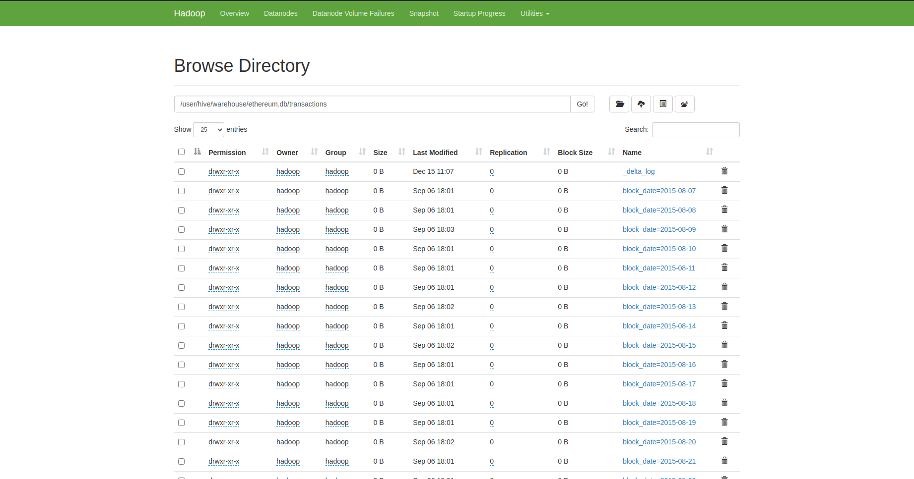Click trash icon for block_date=2015-08-08
The width and height of the screenshot is (914, 479).
click(x=724, y=210)
